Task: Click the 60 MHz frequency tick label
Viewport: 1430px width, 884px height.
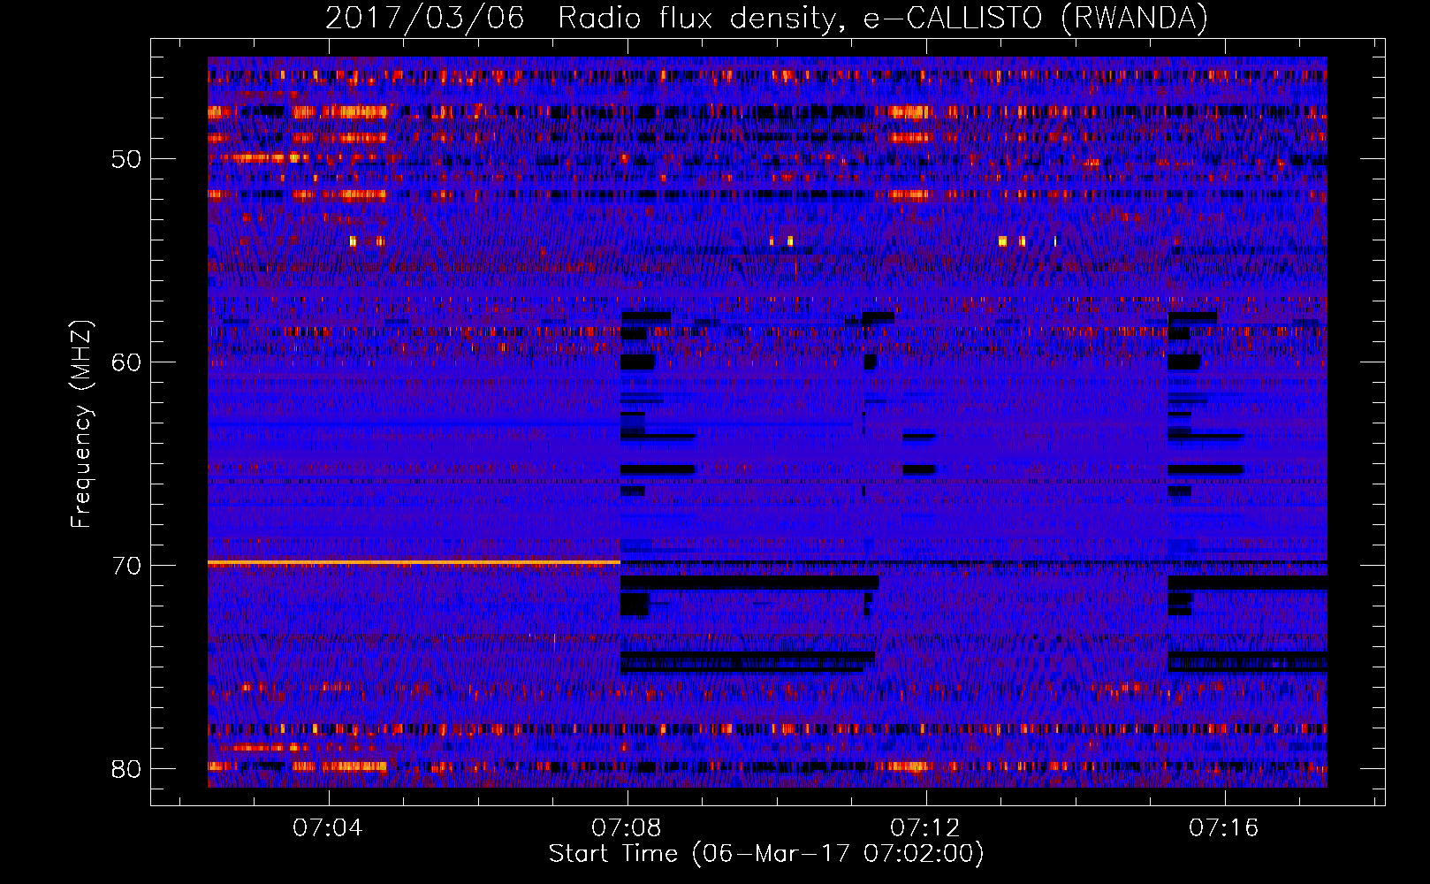Action: [126, 362]
